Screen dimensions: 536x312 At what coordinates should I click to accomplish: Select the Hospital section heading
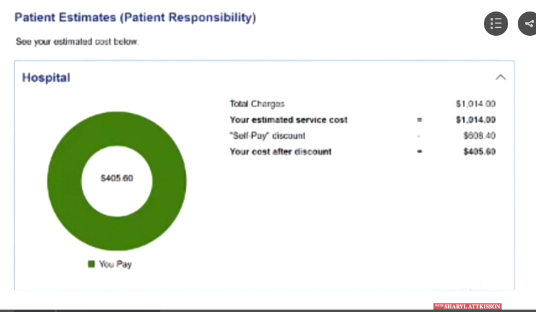coord(46,78)
